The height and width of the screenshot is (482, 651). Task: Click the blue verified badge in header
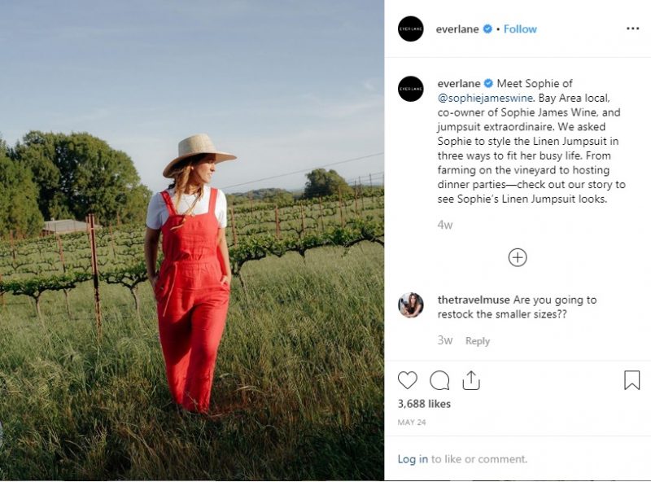(x=487, y=28)
